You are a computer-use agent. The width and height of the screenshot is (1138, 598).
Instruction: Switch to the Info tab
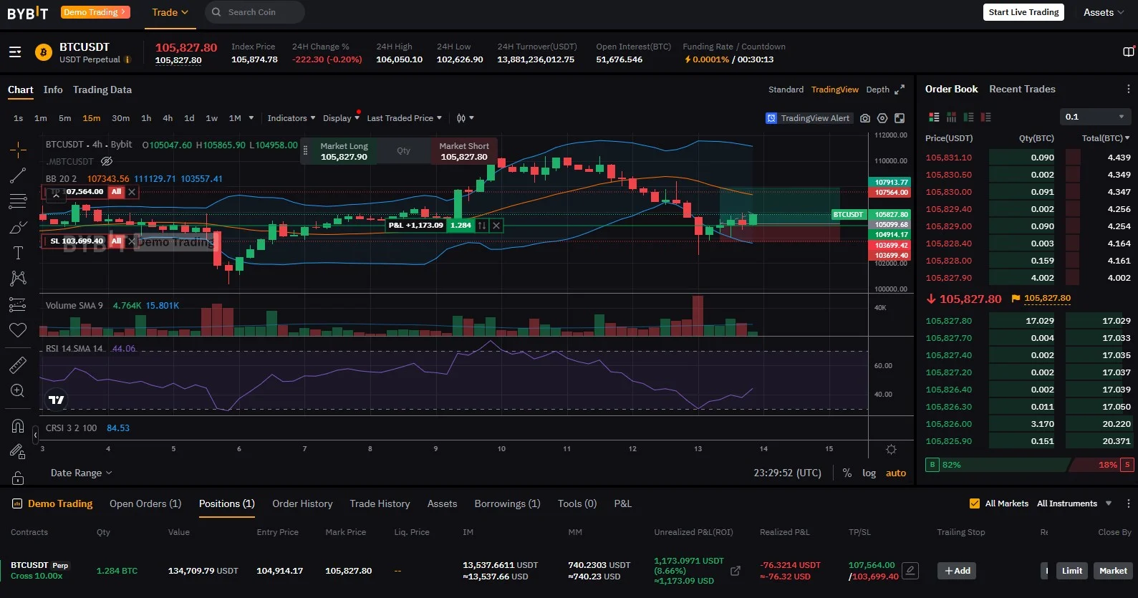coord(53,90)
